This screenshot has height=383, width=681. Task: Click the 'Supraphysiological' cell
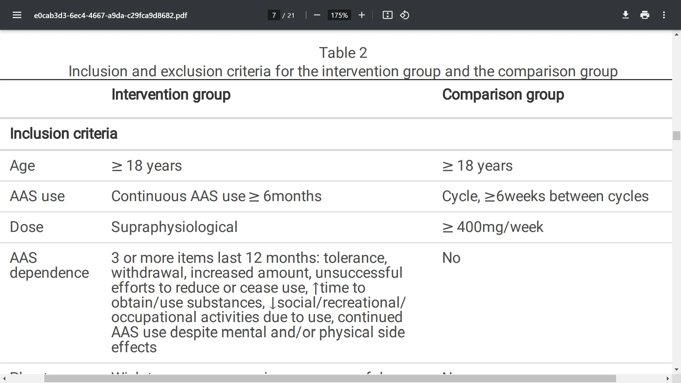(174, 227)
